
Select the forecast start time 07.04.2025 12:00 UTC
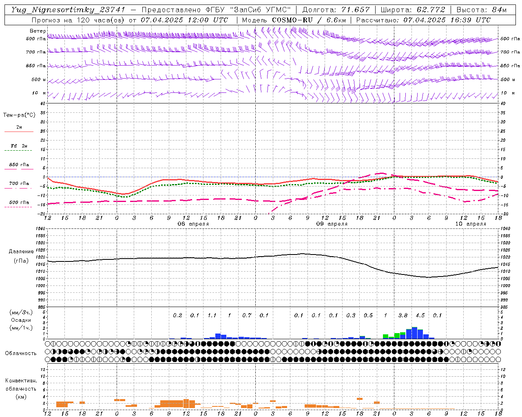coord(184,20)
